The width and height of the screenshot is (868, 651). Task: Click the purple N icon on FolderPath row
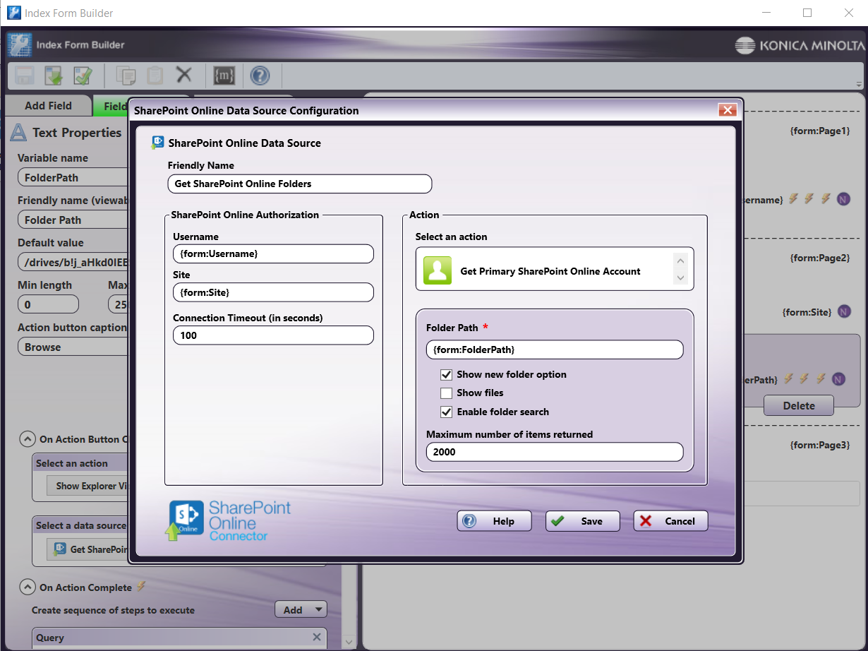838,379
